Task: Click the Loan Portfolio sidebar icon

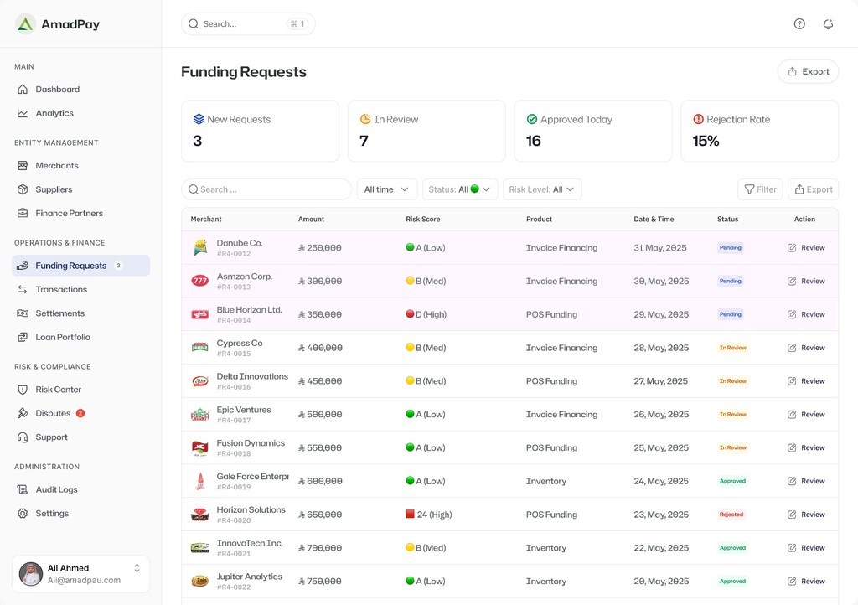Action: click(23, 337)
